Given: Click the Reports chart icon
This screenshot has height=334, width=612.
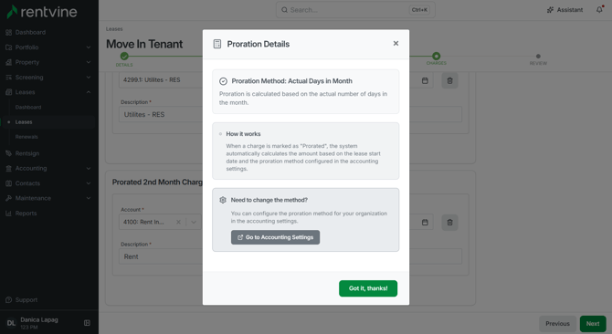Looking at the screenshot, I should [x=8, y=214].
